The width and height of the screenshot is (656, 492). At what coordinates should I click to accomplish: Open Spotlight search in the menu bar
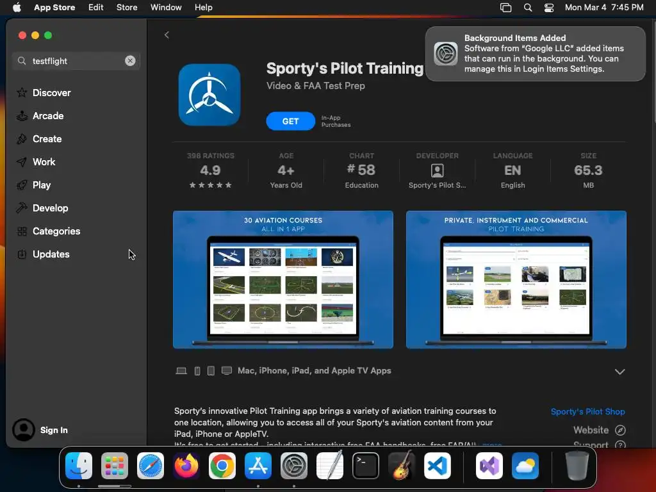528,7
